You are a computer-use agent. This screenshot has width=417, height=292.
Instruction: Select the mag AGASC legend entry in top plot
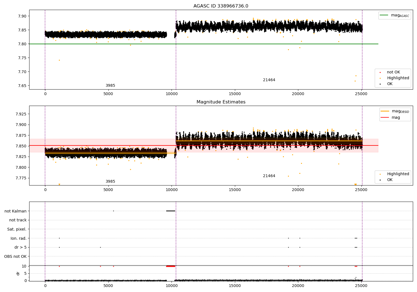pyautogui.click(x=394, y=15)
